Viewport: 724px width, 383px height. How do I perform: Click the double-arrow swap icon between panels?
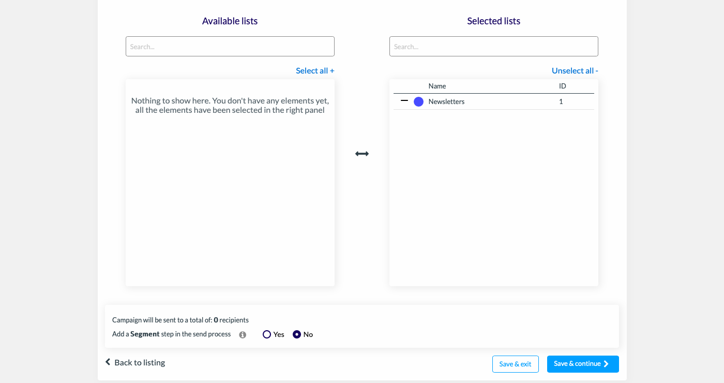(362, 154)
